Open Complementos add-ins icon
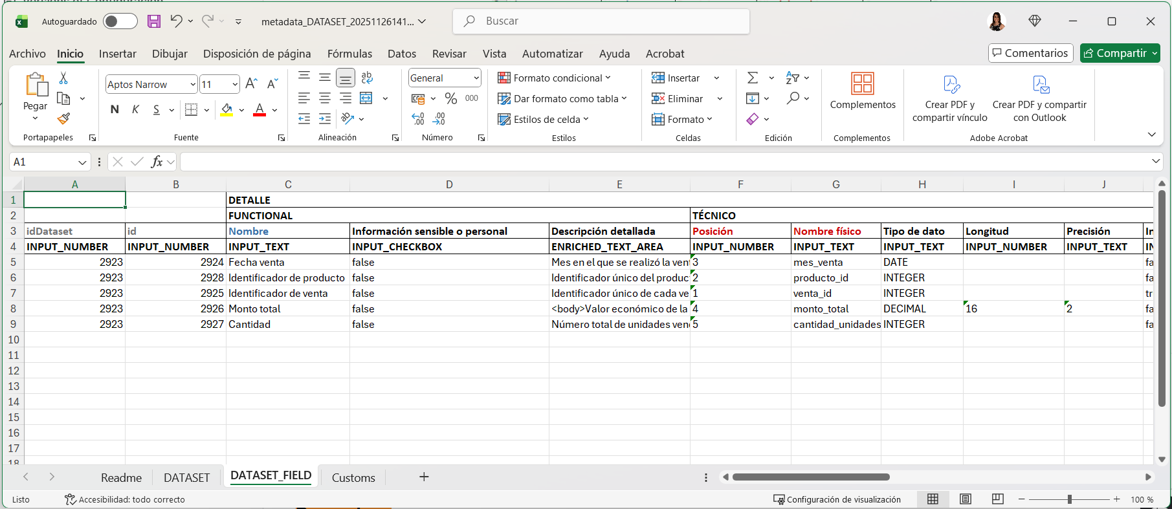 point(862,91)
